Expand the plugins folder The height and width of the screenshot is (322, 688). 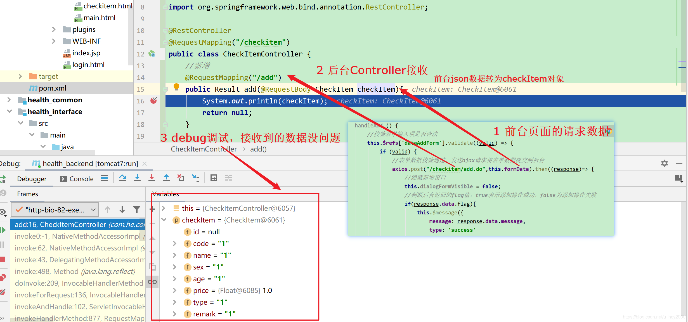pyautogui.click(x=54, y=29)
